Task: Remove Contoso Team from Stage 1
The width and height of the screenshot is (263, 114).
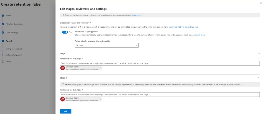Action: [x=100, y=68]
